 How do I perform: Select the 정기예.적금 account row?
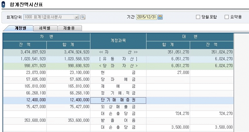coord(118,93)
